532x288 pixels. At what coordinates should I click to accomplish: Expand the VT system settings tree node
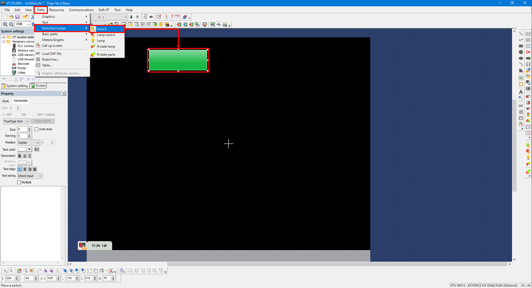point(4,37)
